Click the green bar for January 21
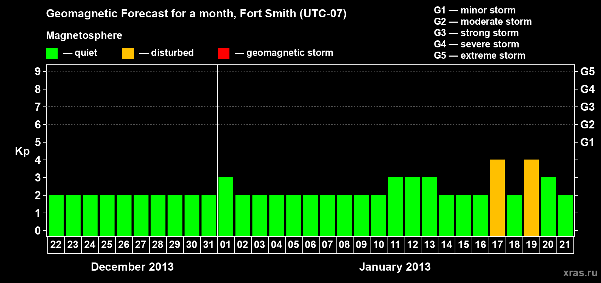This screenshot has width=601, height=283. click(x=565, y=215)
